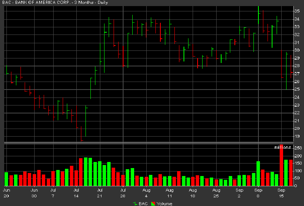Select the "Aug 25" date label
304x206 pixels.
pyautogui.click(x=216, y=193)
